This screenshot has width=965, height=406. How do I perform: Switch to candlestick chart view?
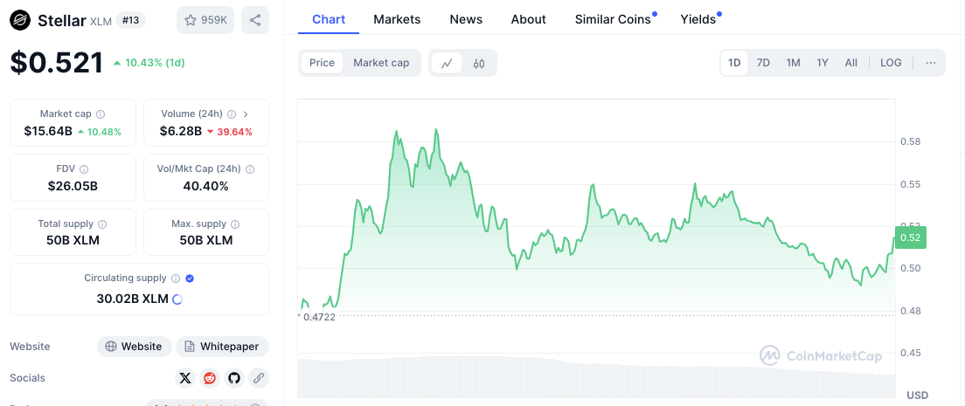point(479,63)
